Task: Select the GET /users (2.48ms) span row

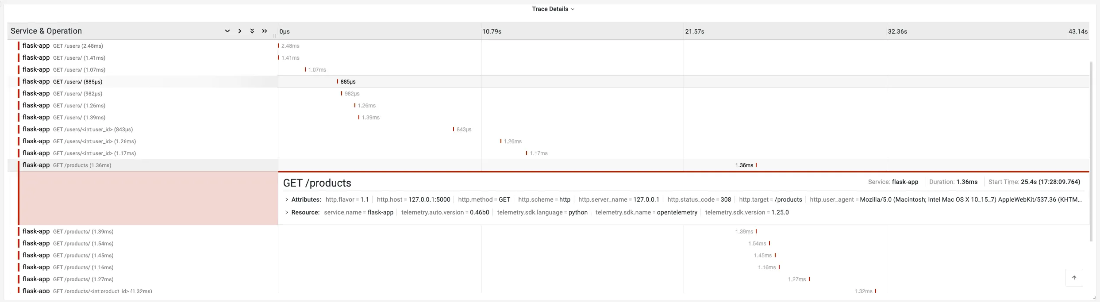Action: coord(78,46)
